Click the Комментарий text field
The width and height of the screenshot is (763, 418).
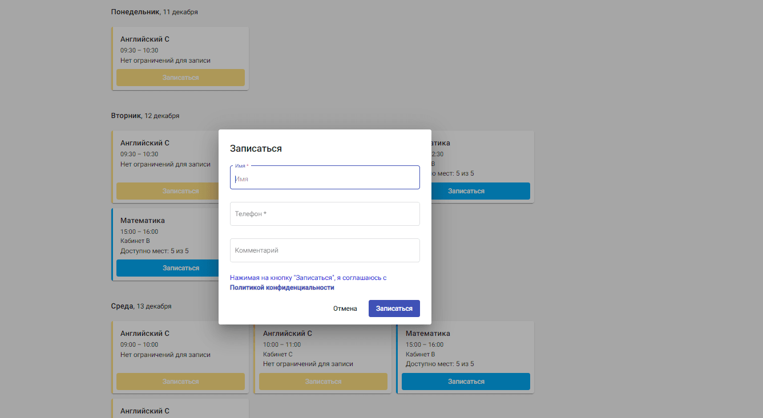[x=325, y=250]
